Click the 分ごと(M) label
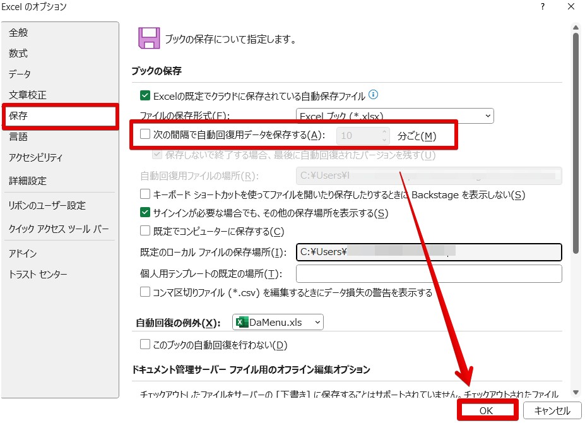The height and width of the screenshot is (423, 585). pyautogui.click(x=417, y=136)
